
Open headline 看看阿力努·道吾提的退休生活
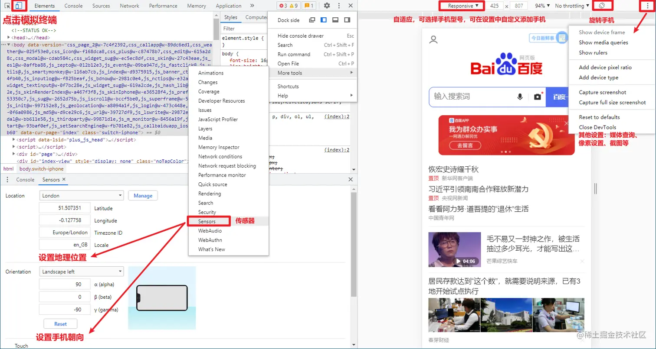(479, 209)
